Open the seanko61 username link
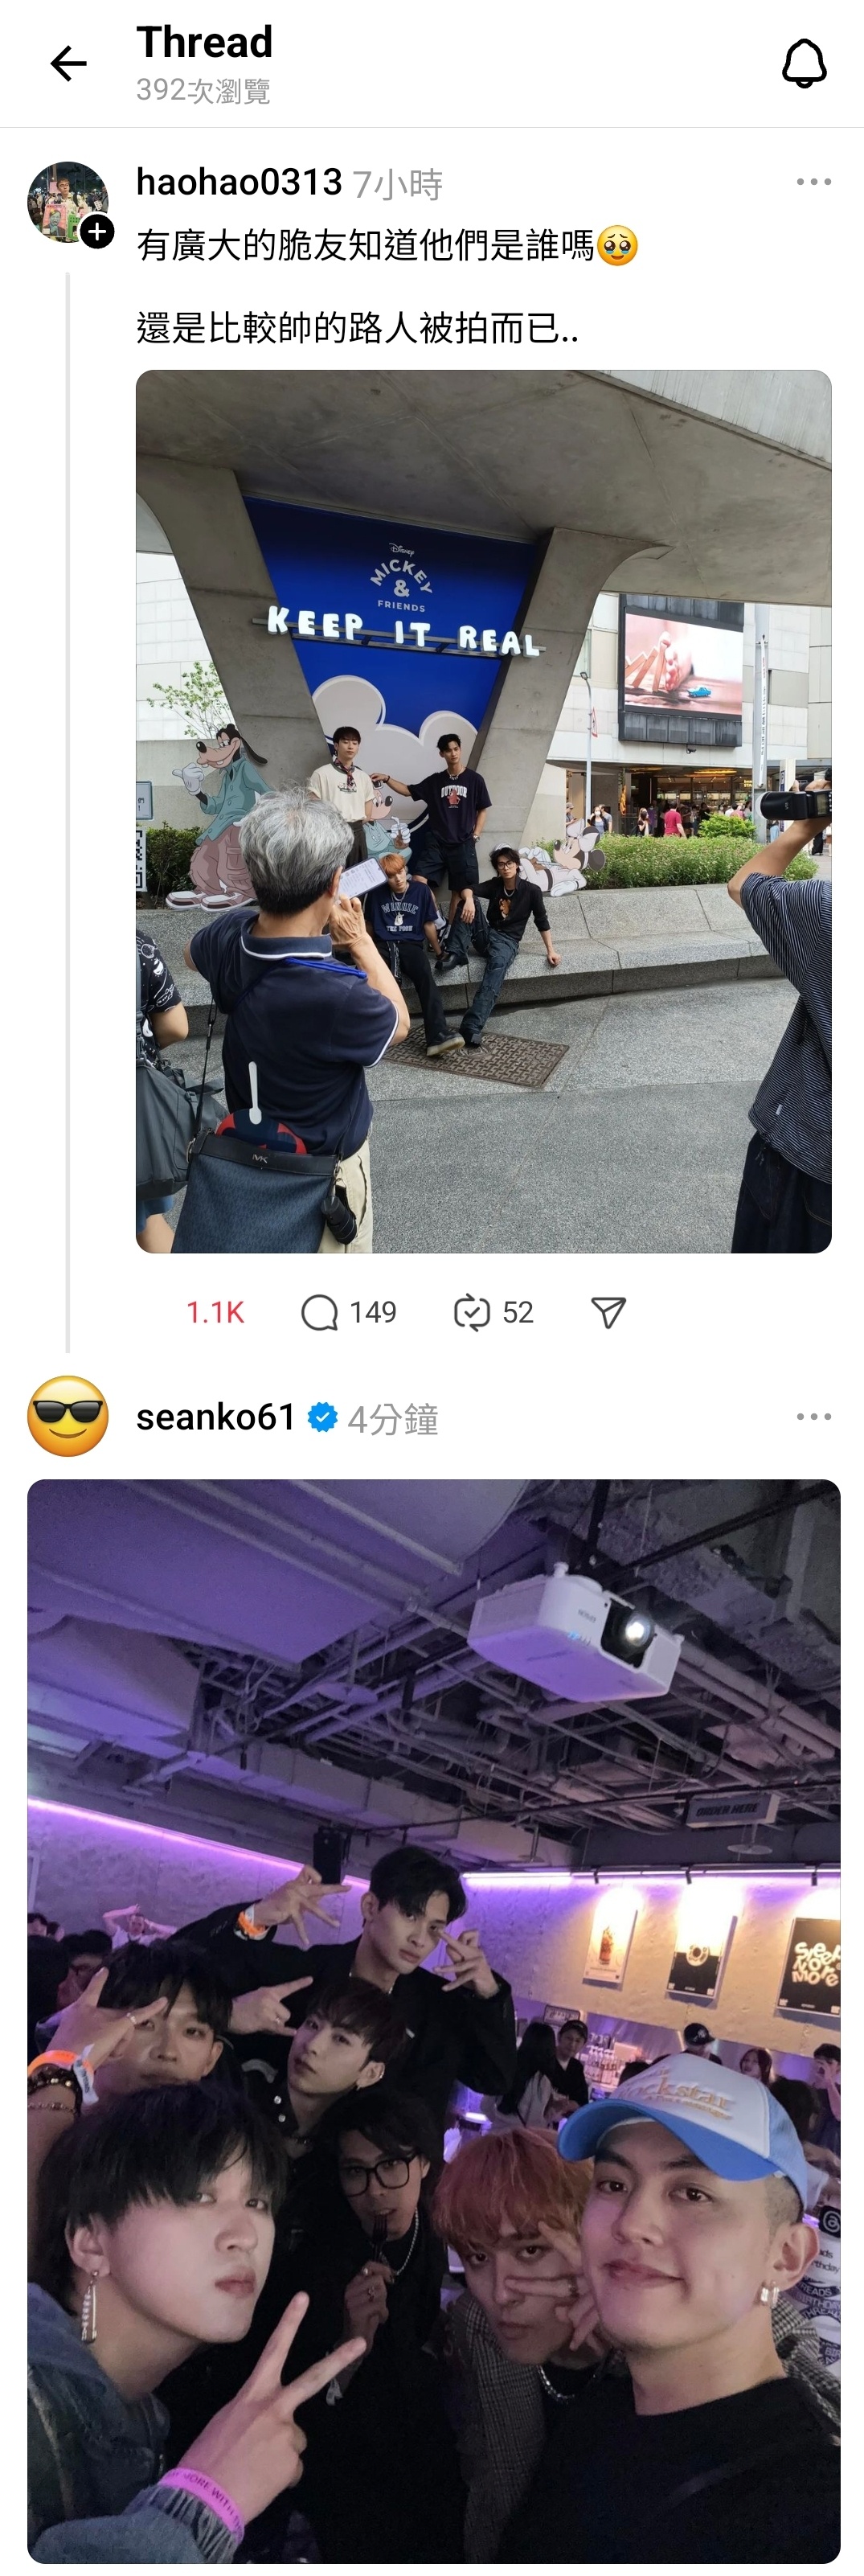 pyautogui.click(x=216, y=1417)
